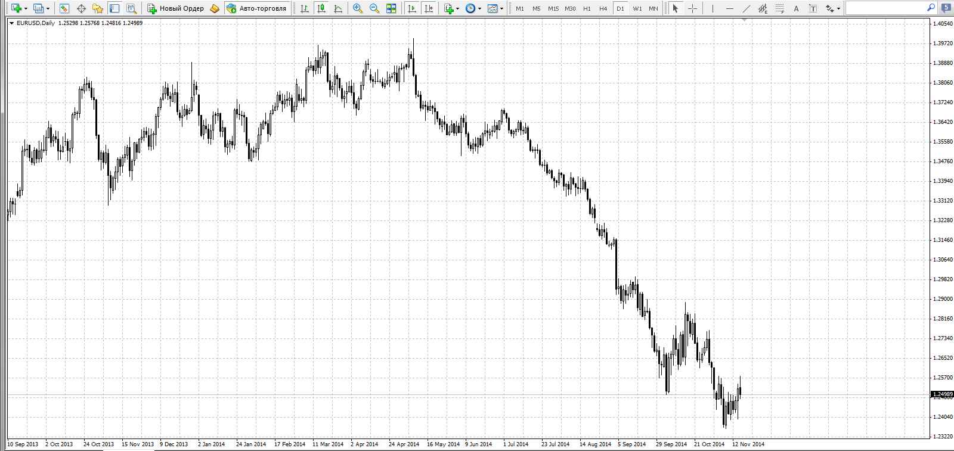The image size is (954, 451).
Task: Toggle the Market Watch window
Action: (64, 8)
